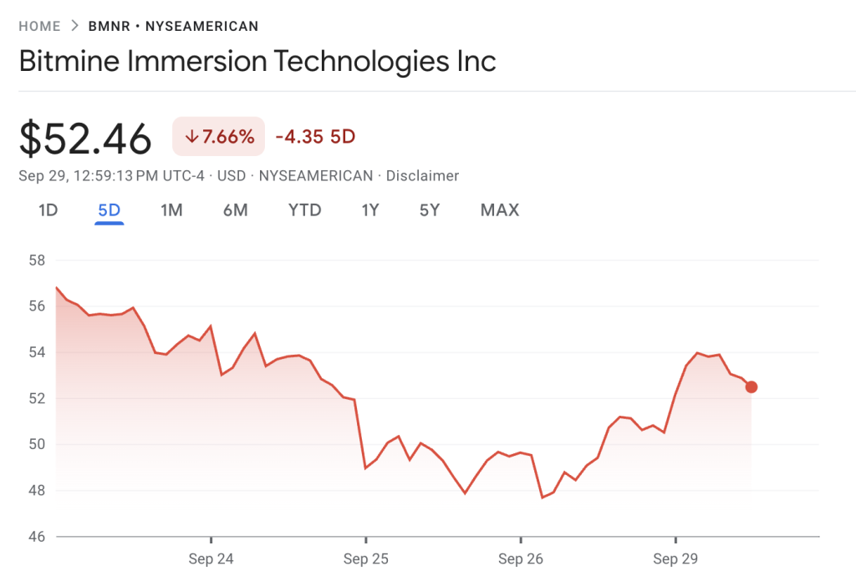Switch to the 1Y range tab

click(370, 210)
